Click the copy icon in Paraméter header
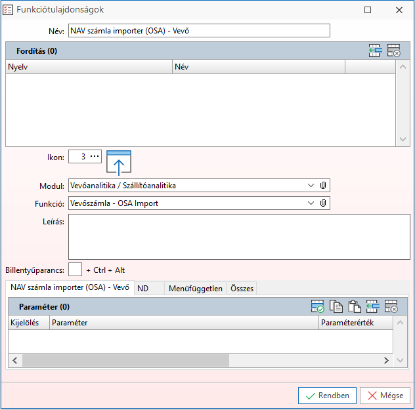This screenshot has height=410, width=415. [x=336, y=306]
